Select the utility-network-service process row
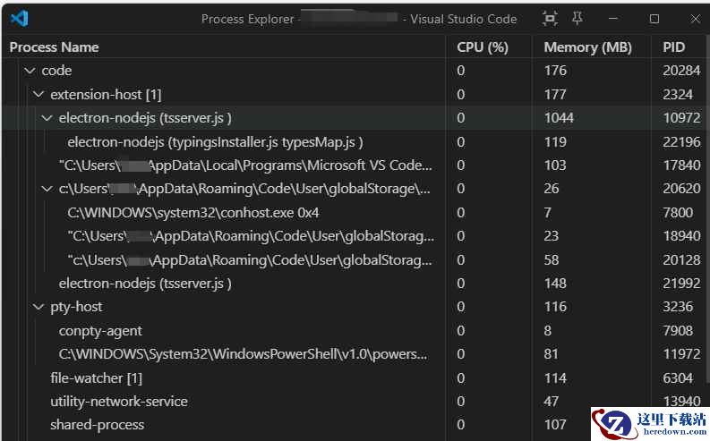This screenshot has width=710, height=441. click(x=118, y=402)
